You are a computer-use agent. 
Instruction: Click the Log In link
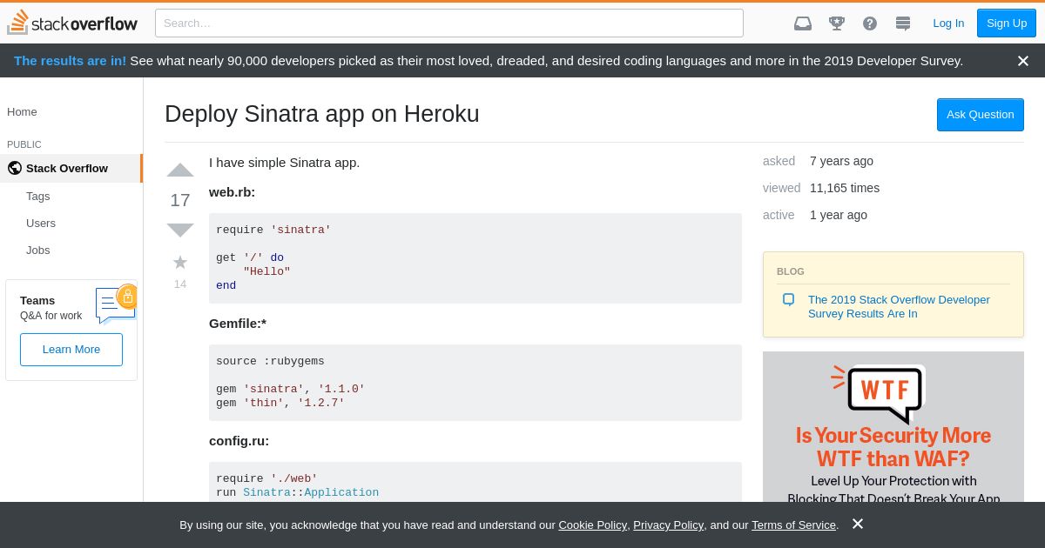pyautogui.click(x=948, y=23)
